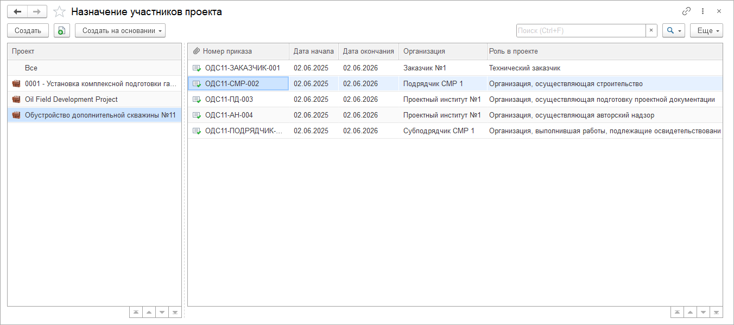
Task: Clear the search field with X
Action: pos(651,31)
